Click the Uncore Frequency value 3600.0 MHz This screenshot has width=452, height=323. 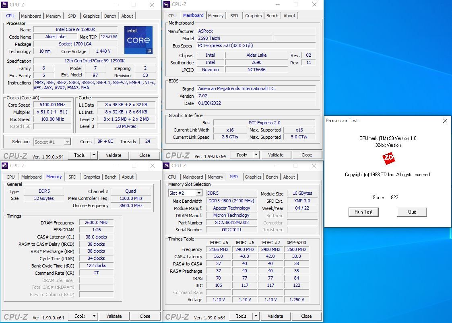tap(130, 206)
